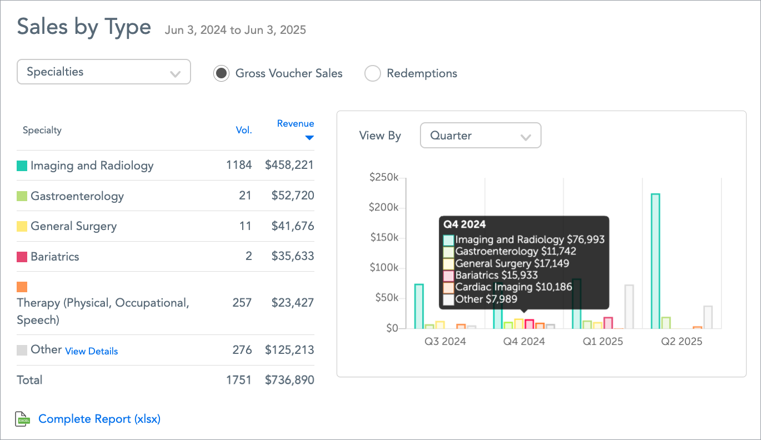This screenshot has width=761, height=440.
Task: Click General Surgery yellow legend square
Action: pyautogui.click(x=22, y=226)
